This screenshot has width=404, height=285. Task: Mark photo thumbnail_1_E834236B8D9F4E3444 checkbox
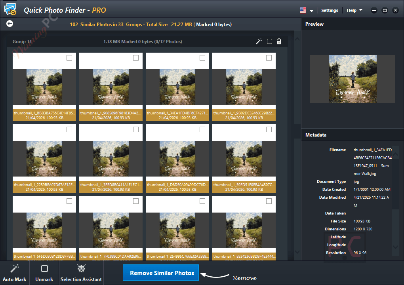[269, 201]
